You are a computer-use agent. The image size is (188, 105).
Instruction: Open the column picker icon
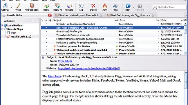click(185, 20)
